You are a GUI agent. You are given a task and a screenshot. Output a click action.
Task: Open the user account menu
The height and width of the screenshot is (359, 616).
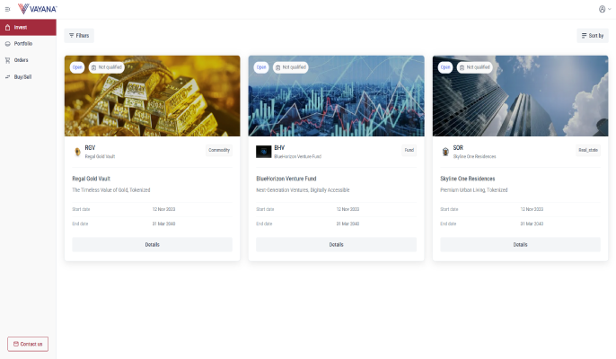604,9
